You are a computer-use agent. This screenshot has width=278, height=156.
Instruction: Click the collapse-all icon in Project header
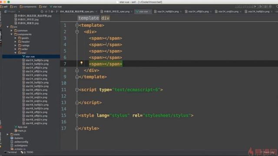[x=46, y=12]
